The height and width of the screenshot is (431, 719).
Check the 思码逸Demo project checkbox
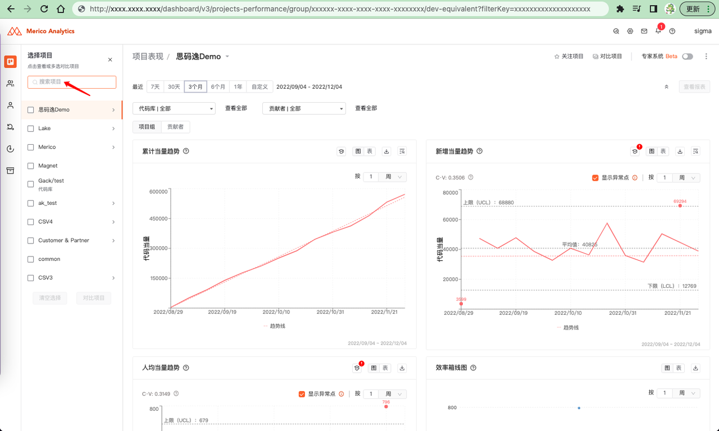tap(31, 110)
